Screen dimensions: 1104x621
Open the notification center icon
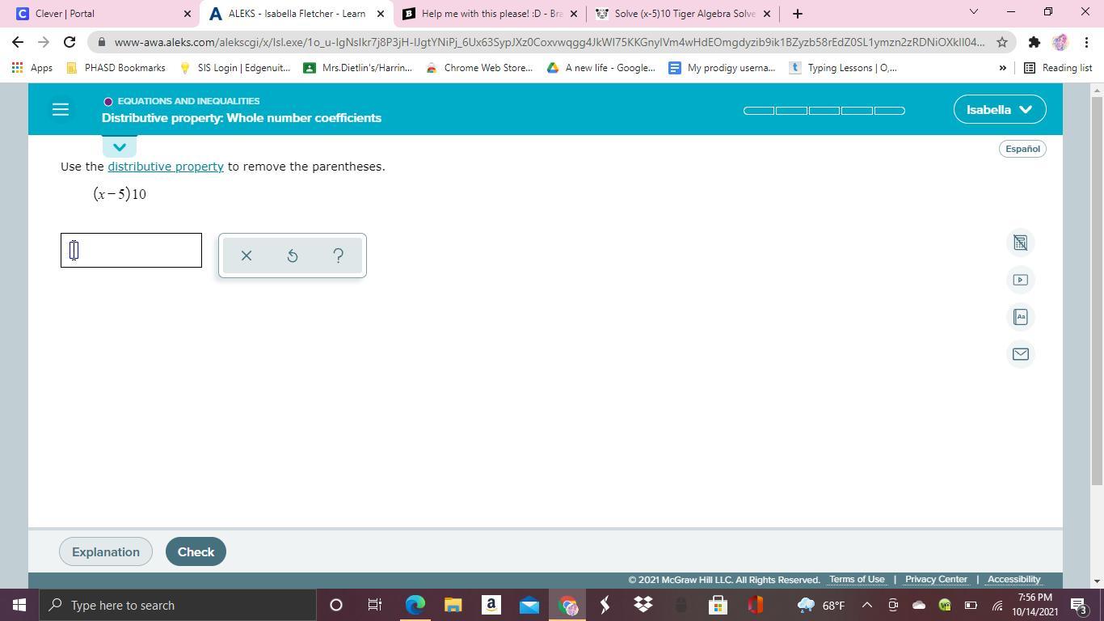point(1079,605)
